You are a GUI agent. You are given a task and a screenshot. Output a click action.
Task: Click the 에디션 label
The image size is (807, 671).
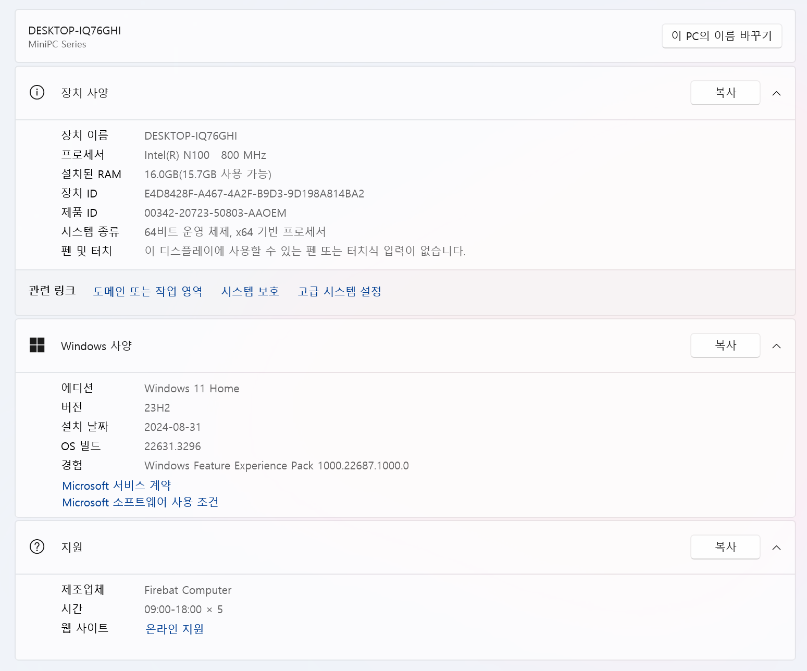coord(77,388)
